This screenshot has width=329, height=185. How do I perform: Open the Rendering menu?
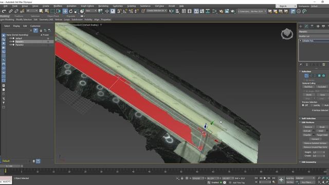pyautogui.click(x=103, y=6)
